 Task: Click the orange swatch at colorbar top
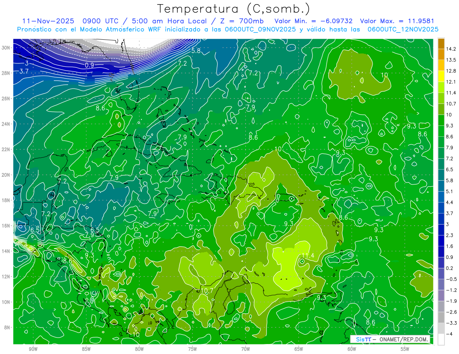pos(441,44)
